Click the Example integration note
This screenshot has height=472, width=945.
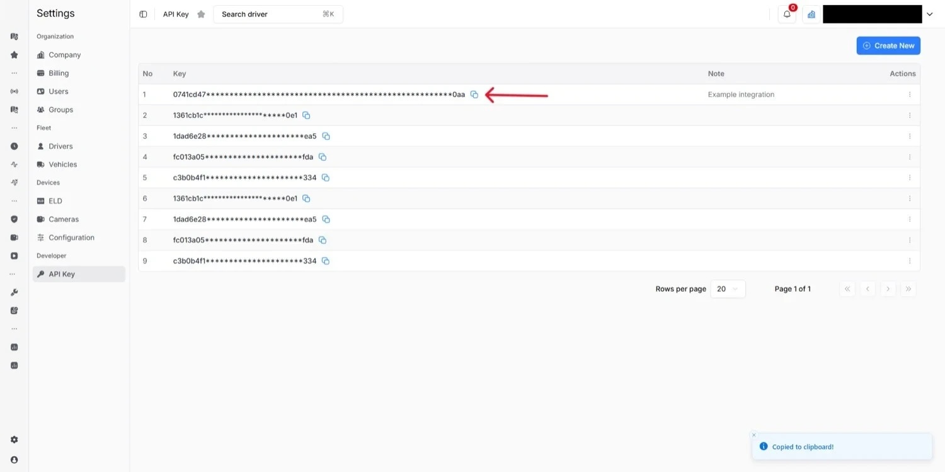[x=741, y=95]
